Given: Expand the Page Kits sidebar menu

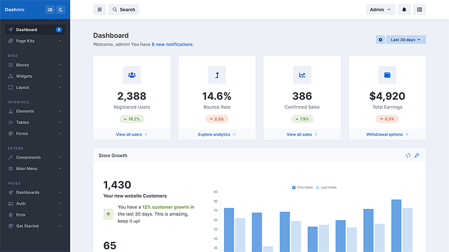Looking at the screenshot, I should (x=35, y=41).
